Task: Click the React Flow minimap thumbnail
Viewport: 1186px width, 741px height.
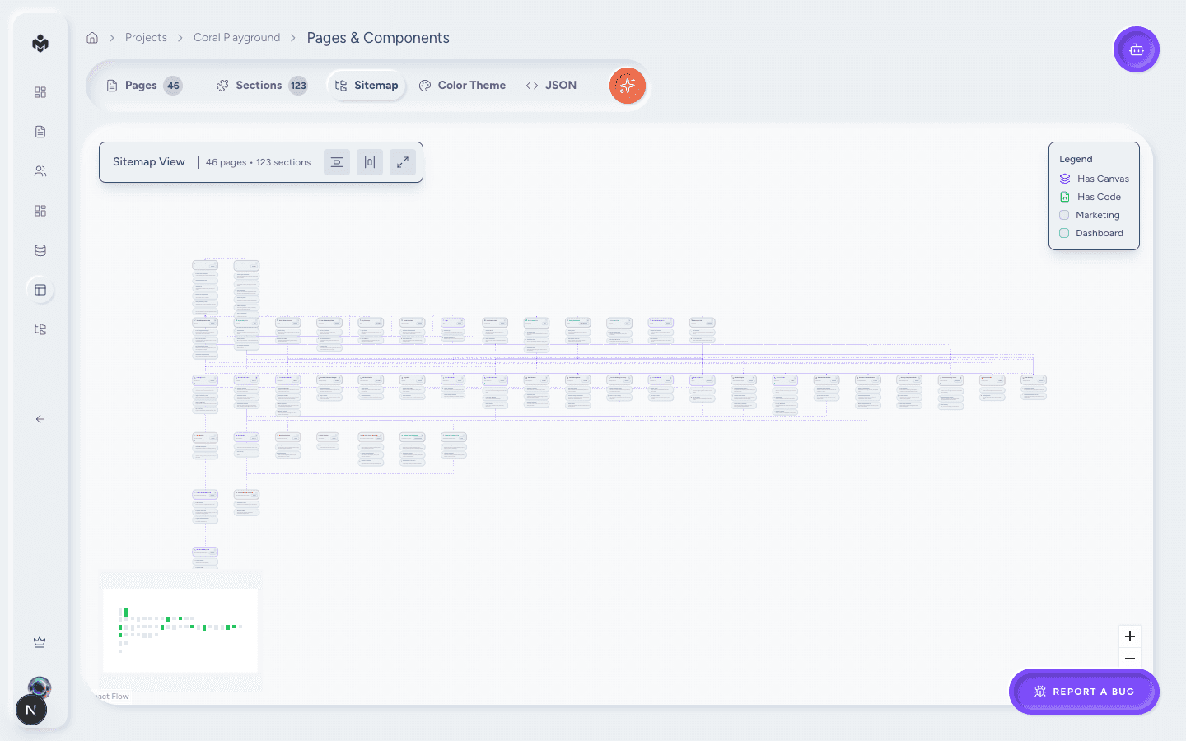Action: tap(180, 630)
